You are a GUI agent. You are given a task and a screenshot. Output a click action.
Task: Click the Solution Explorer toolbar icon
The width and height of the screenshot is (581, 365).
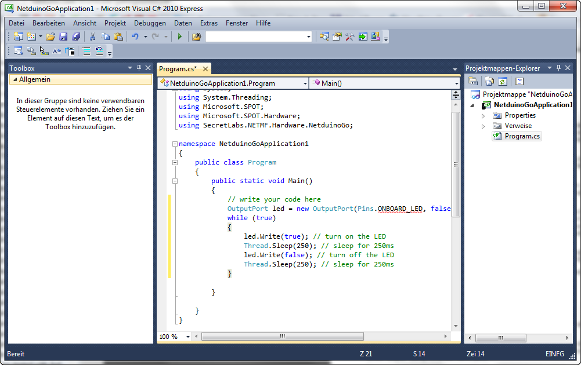(x=324, y=36)
